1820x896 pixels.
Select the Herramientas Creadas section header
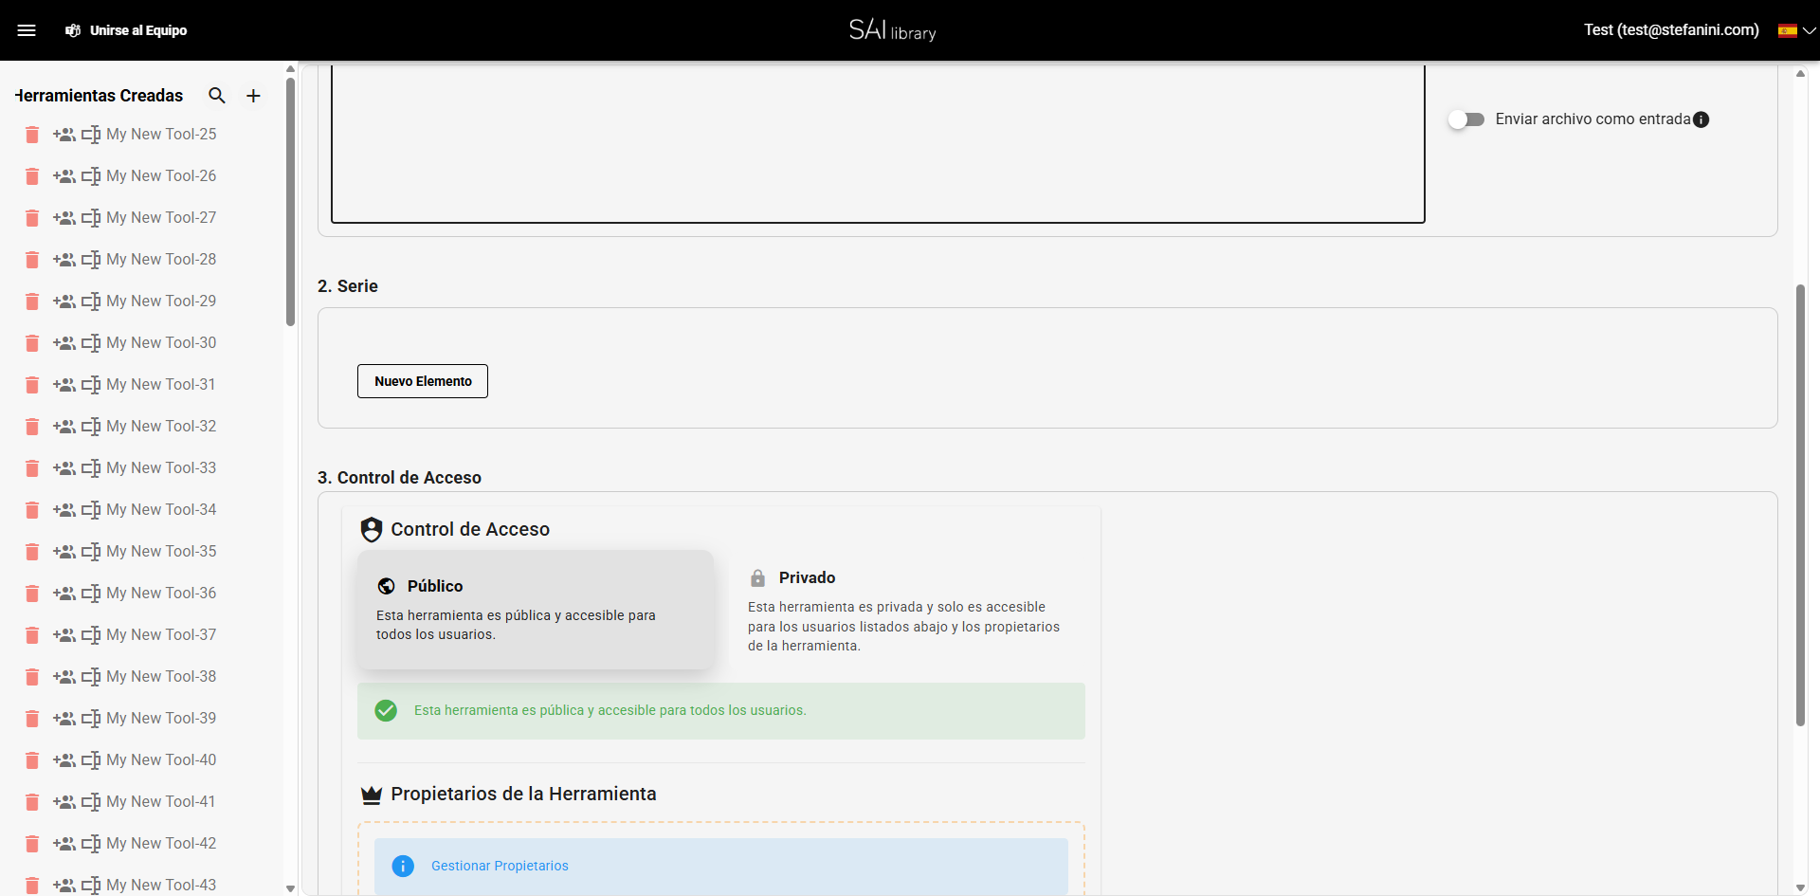pos(99,95)
